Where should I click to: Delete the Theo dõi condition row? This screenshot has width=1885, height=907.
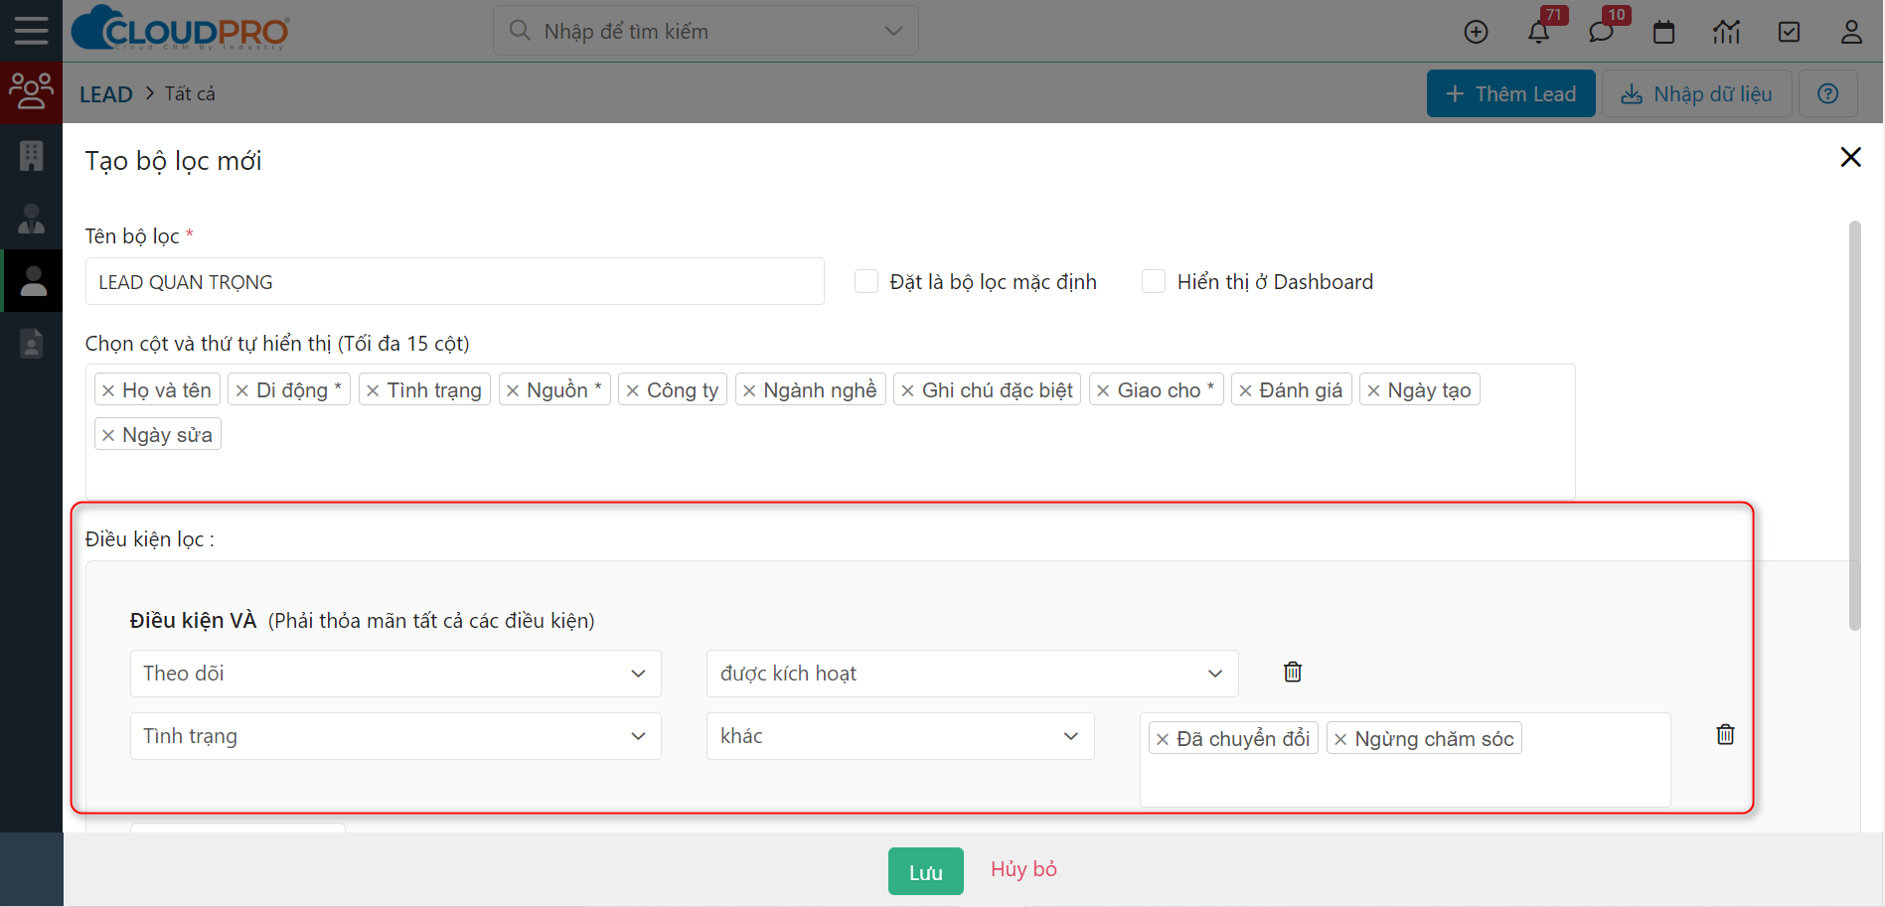tap(1292, 673)
